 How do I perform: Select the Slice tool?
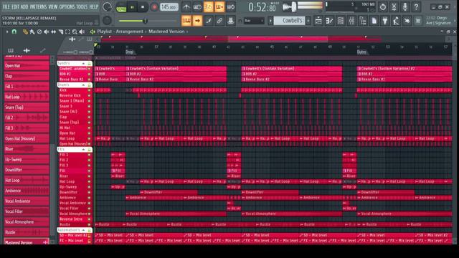click(x=60, y=32)
